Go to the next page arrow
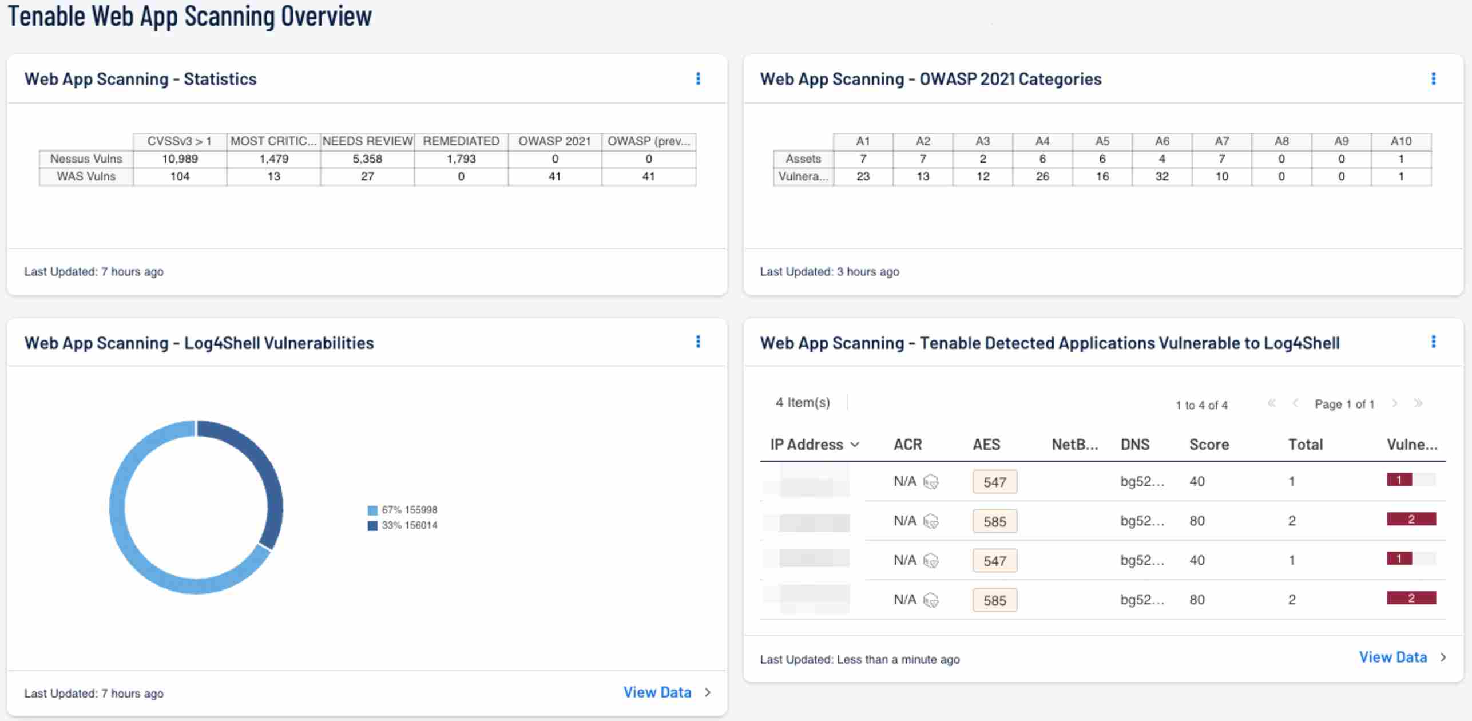The image size is (1472, 721). 1396,404
